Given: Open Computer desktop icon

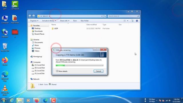Looking at the screenshot, I should 5,19.
